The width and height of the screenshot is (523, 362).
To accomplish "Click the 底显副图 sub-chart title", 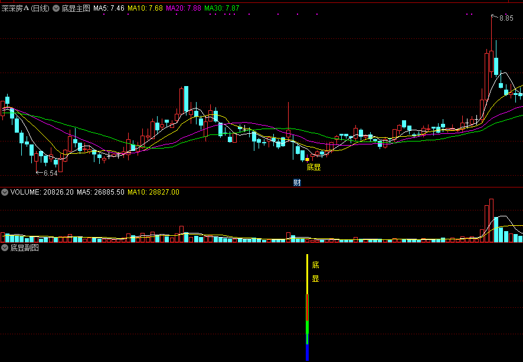I will click(25, 248).
